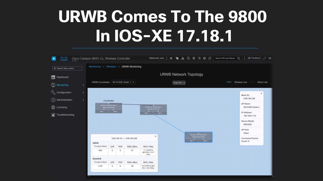Click the Search Menu Items field
This screenshot has width=323, height=181.
tap(67, 68)
